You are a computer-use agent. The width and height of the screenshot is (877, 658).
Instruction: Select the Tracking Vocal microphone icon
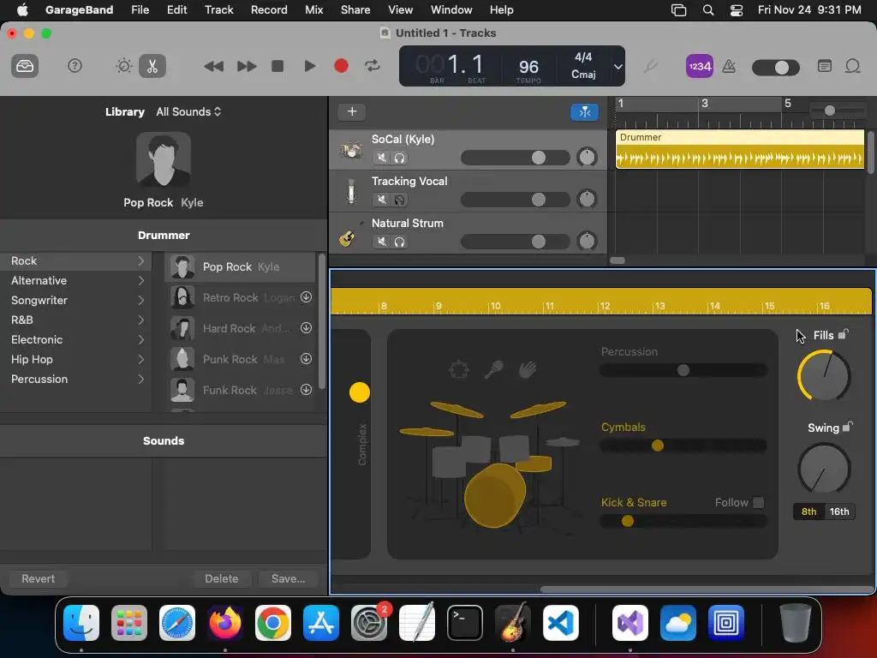[350, 191]
